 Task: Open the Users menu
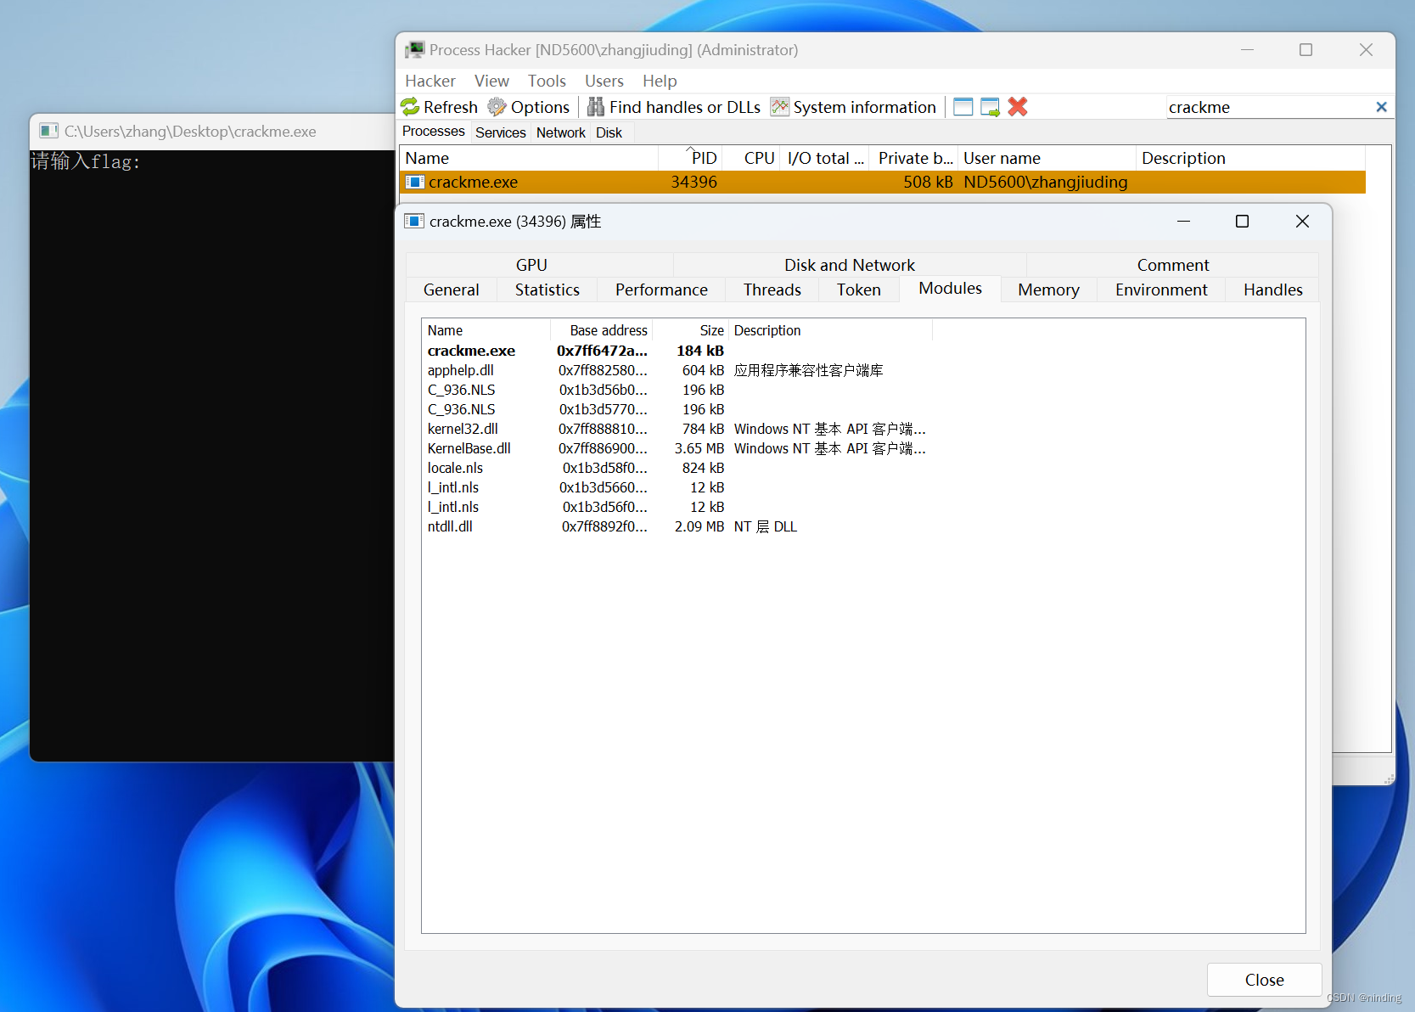point(604,81)
